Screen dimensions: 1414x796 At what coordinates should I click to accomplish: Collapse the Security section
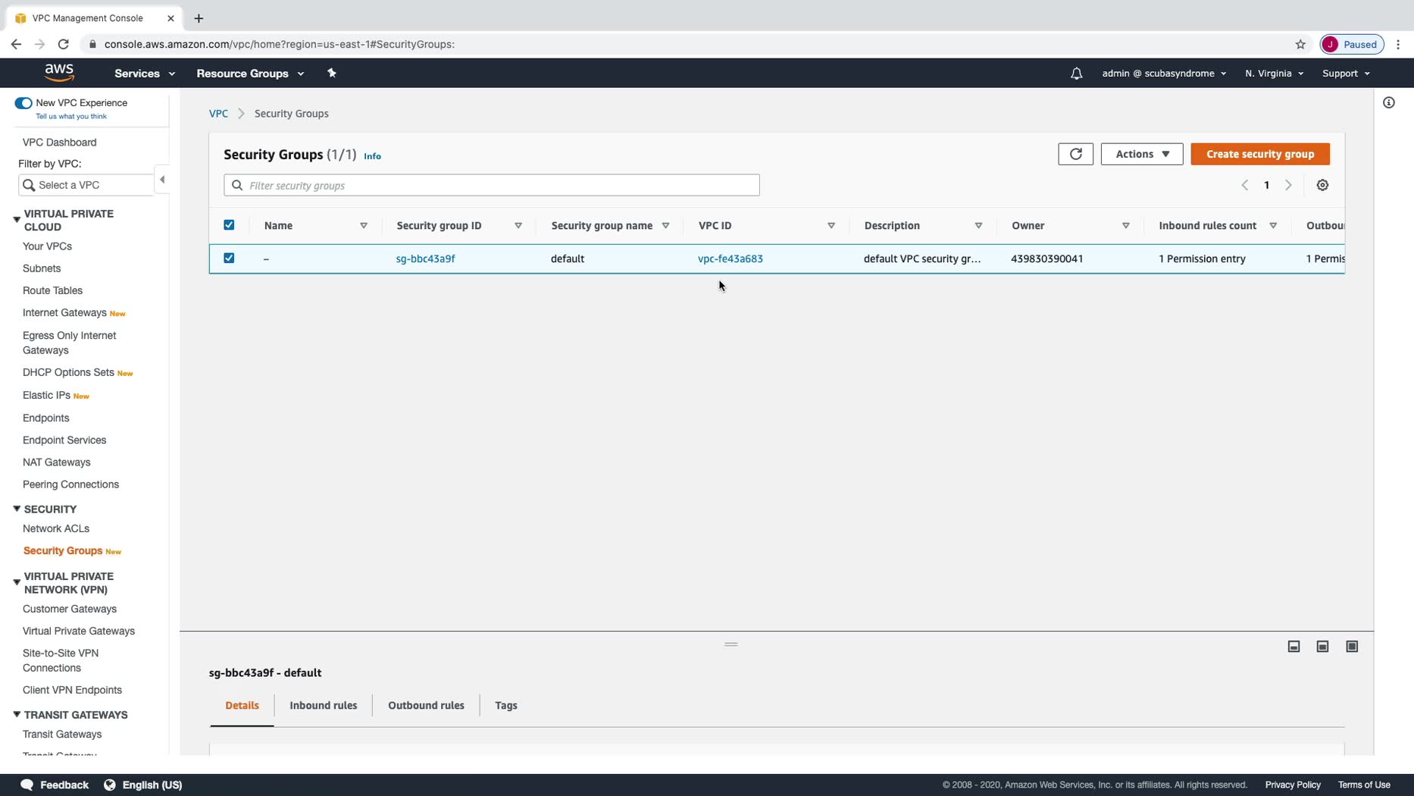click(x=17, y=509)
